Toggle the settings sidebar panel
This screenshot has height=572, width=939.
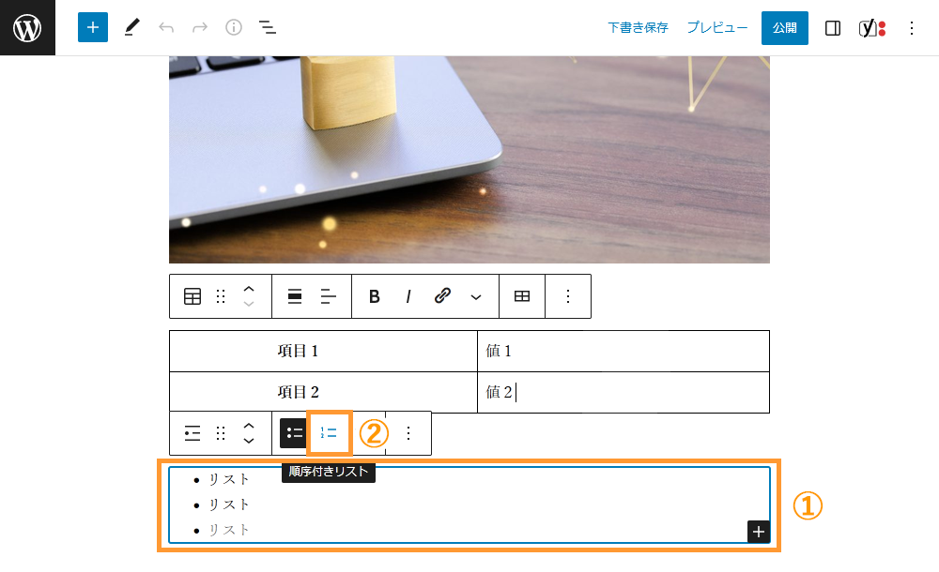pos(832,27)
